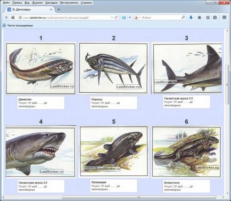Bookmark this page with the star icon
231x201 pixels.
[208, 18]
